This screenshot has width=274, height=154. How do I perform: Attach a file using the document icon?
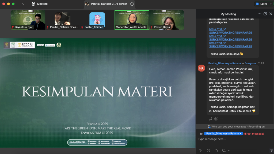(216, 151)
